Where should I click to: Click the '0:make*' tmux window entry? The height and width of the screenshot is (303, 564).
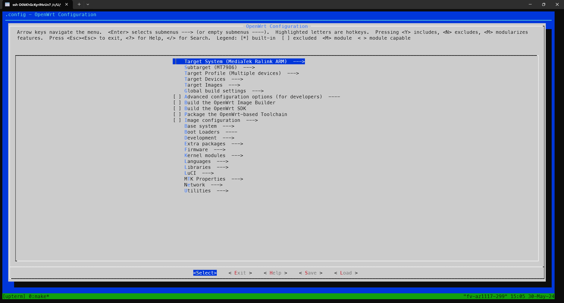[39, 296]
